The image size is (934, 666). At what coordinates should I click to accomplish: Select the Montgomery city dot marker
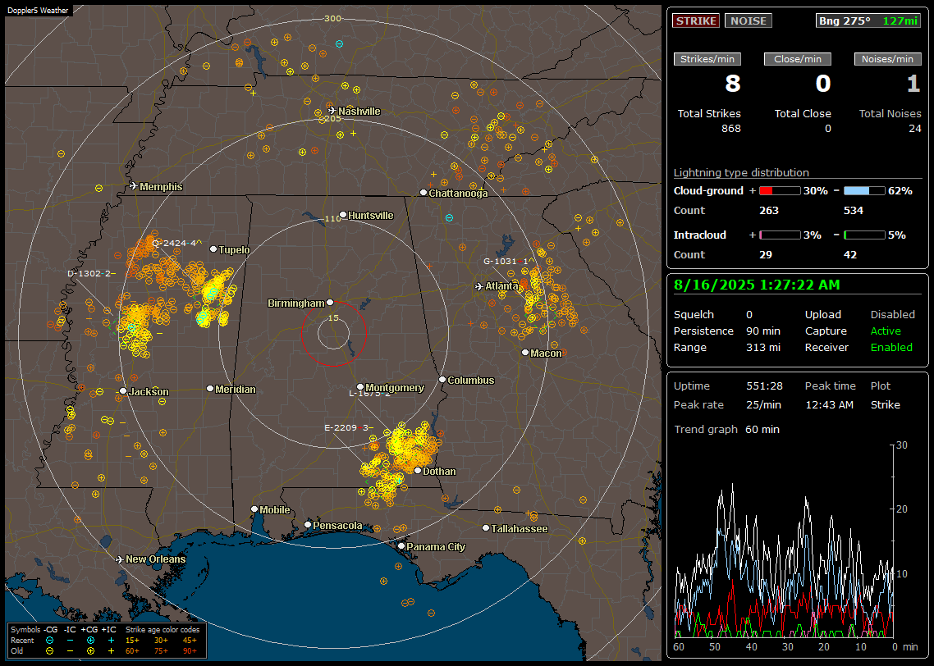[x=360, y=387]
